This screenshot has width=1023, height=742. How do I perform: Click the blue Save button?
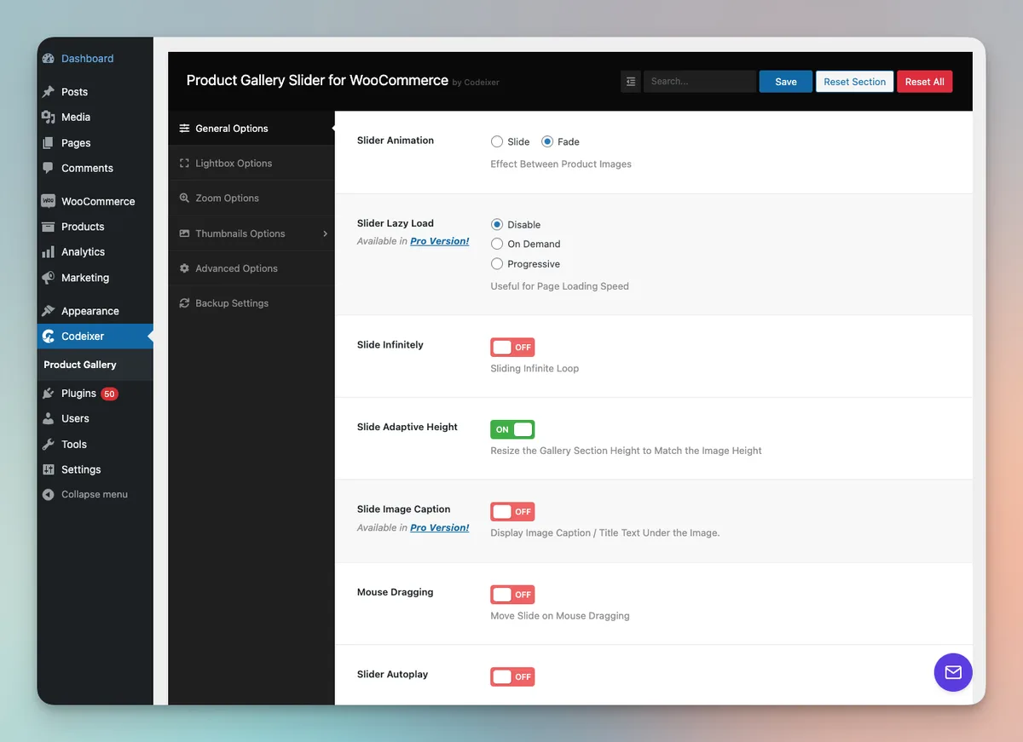click(786, 82)
